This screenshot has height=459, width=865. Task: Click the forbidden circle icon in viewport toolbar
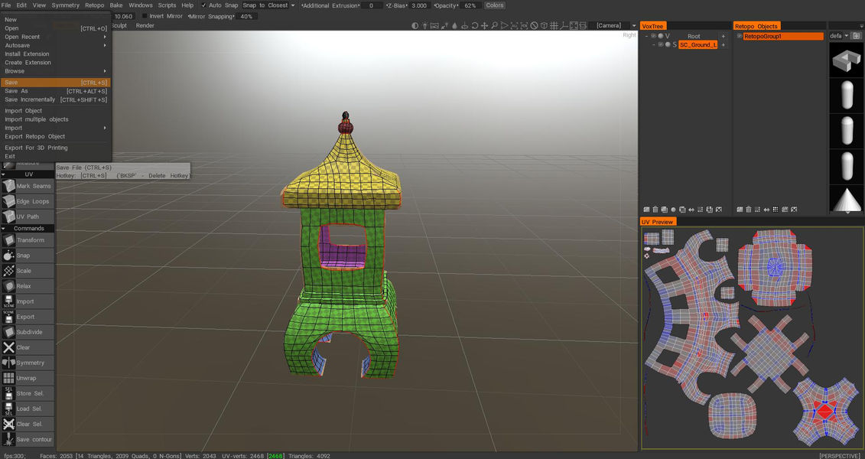tap(534, 25)
